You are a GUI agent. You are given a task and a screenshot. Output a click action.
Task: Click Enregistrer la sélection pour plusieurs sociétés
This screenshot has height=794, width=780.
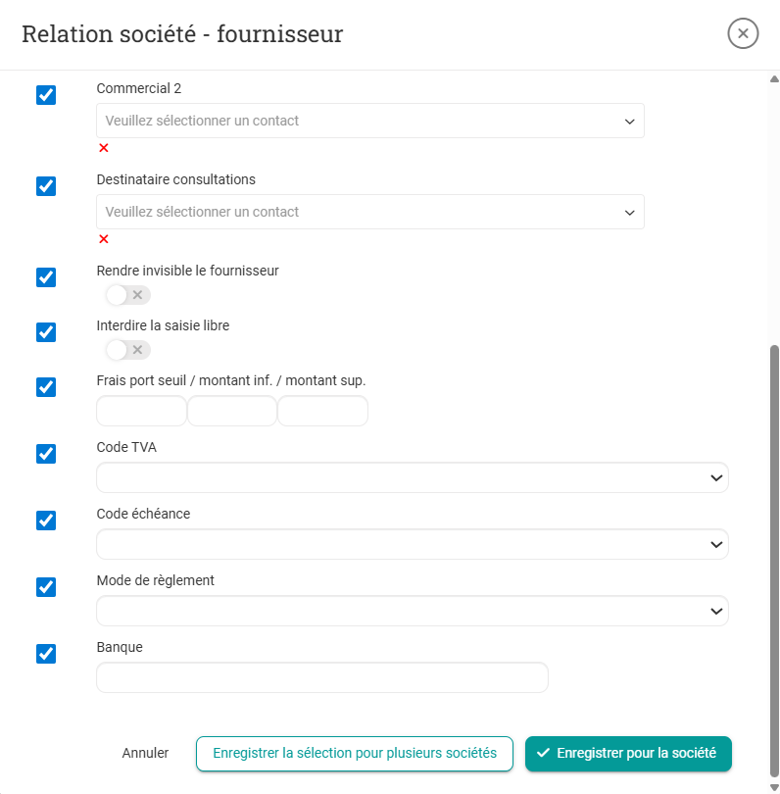coord(355,754)
